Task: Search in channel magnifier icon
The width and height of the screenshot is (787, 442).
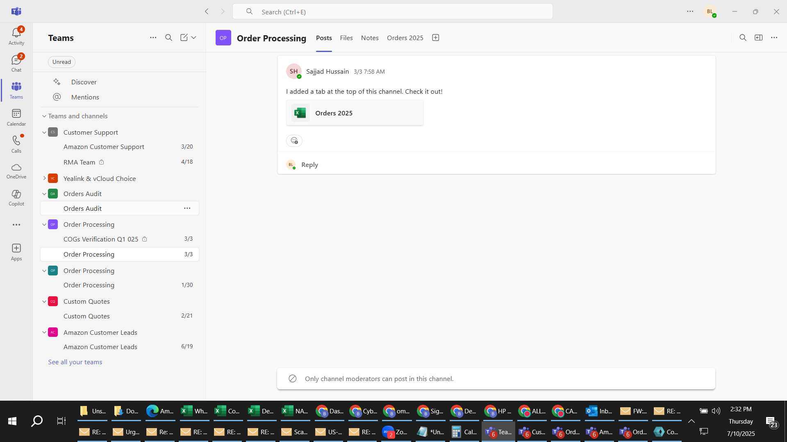Action: (743, 38)
